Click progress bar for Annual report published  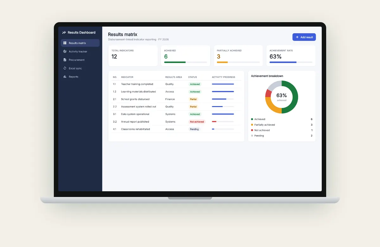click(223, 122)
